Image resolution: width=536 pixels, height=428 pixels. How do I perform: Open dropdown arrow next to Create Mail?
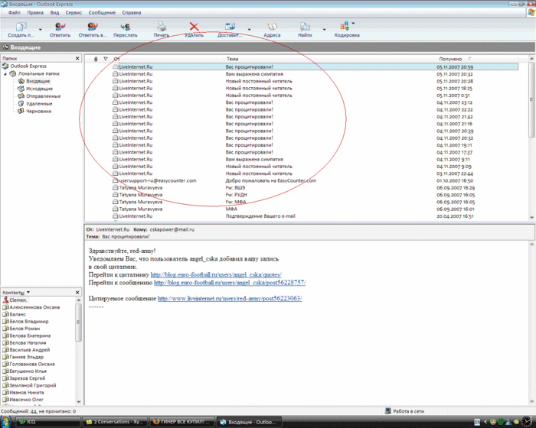[41, 30]
